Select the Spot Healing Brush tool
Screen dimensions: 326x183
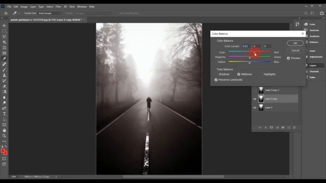click(x=4, y=65)
